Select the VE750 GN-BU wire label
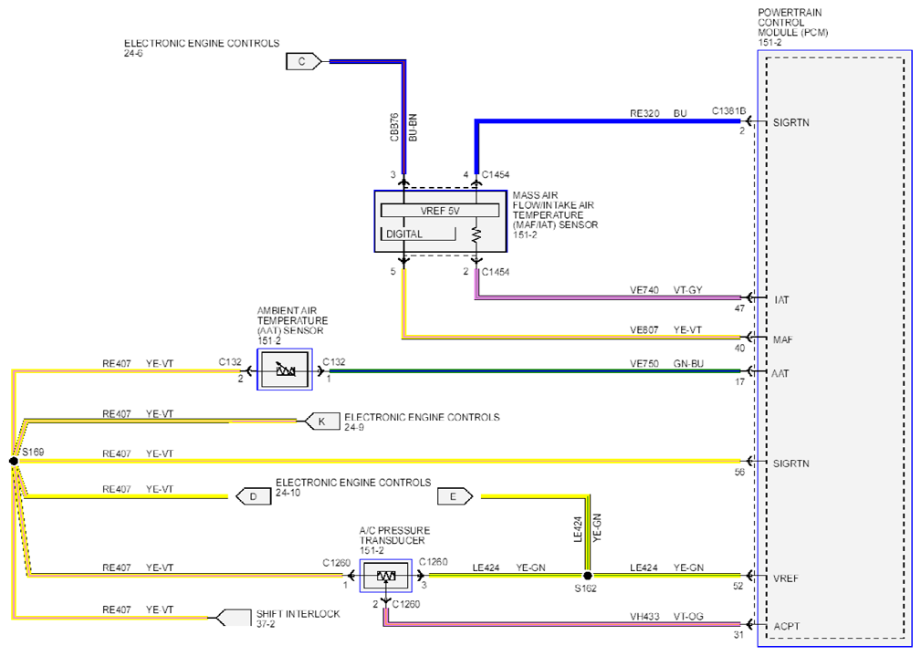Screen dimensions: 921x656 pos(666,363)
